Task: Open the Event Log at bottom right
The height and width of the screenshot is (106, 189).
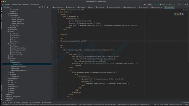Action: (x=185, y=102)
